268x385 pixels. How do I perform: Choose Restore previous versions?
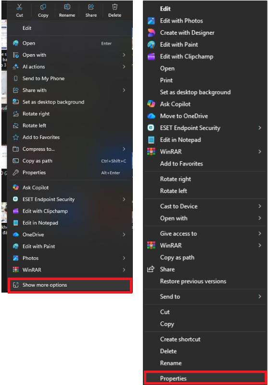[x=193, y=281]
